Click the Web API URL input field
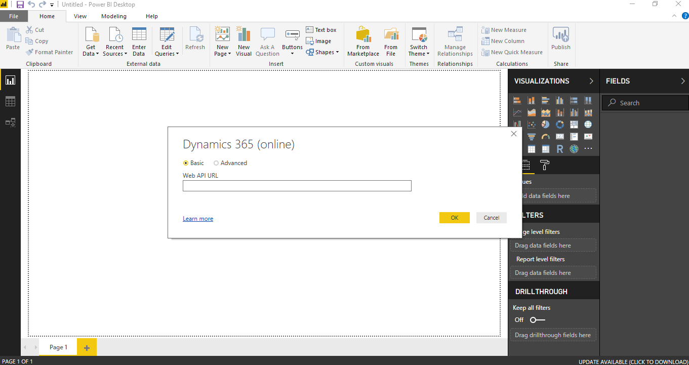This screenshot has height=365, width=689. click(297, 186)
